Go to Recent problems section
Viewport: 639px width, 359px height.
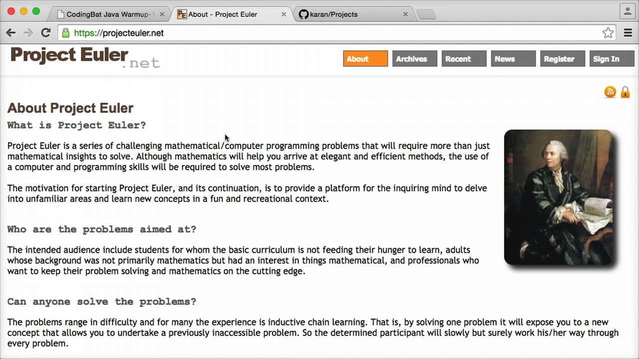click(464, 59)
